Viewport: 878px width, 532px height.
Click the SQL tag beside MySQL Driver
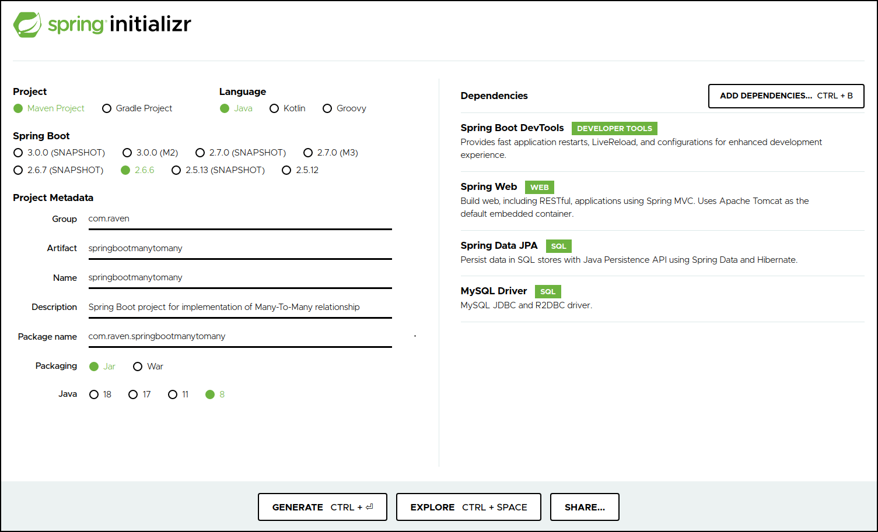point(548,292)
